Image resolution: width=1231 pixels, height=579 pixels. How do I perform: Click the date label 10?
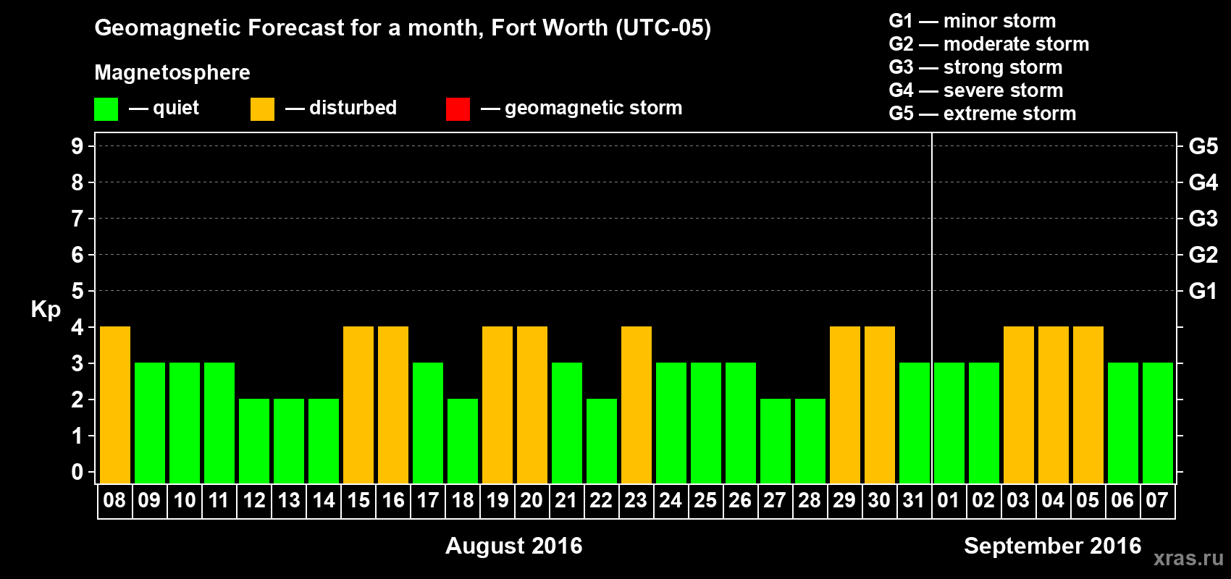point(185,501)
